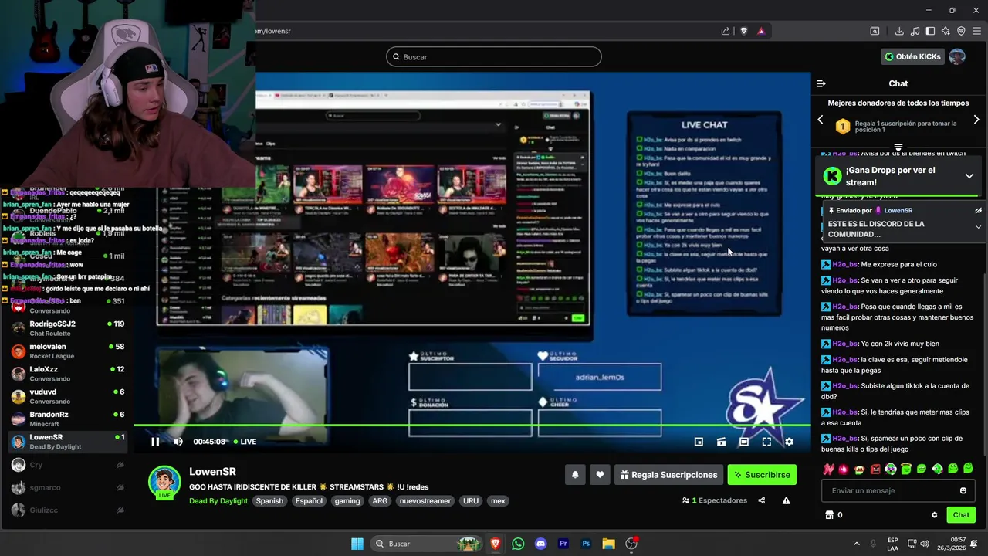Viewport: 988px width, 556px height.
Task: Click the Brave Shields lion icon
Action: (x=744, y=31)
